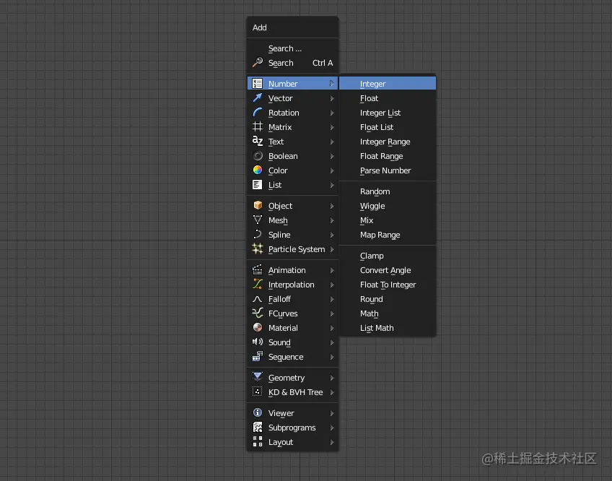Pick Parse Number entry

(x=387, y=170)
